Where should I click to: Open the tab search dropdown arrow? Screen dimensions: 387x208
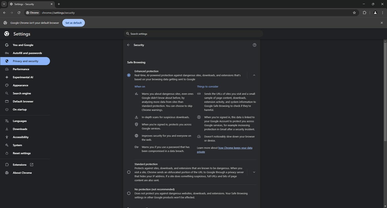coord(4,4)
